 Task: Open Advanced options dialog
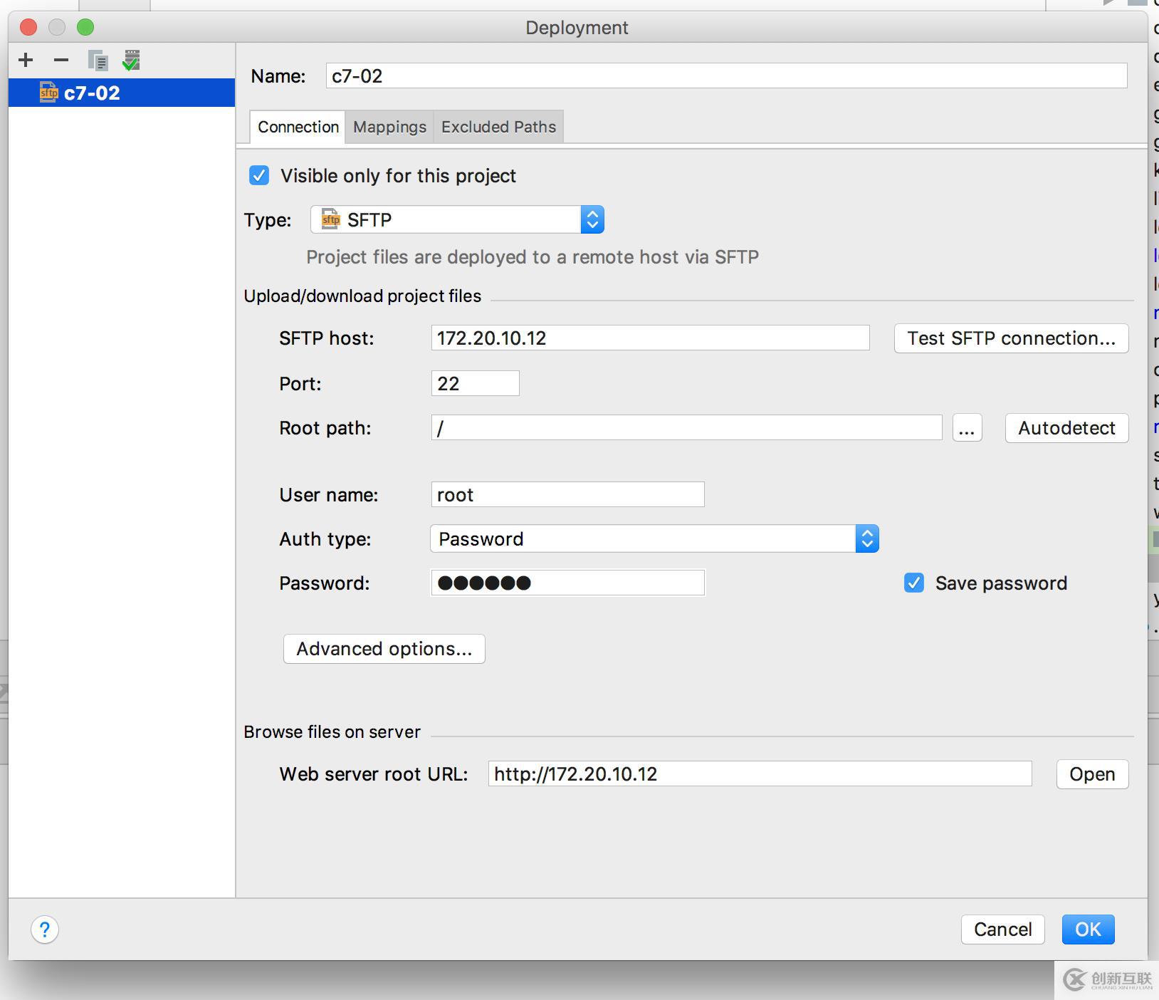384,649
